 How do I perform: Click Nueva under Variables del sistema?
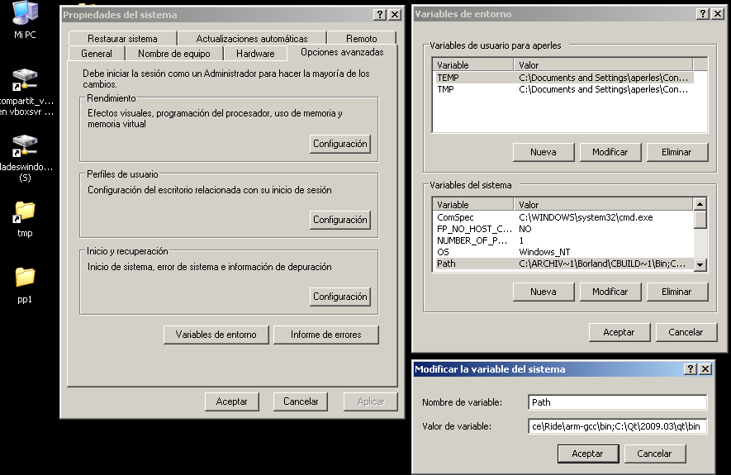(544, 292)
